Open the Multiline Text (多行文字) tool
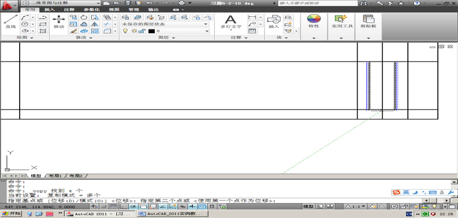The height and width of the screenshot is (218, 458). [x=231, y=22]
